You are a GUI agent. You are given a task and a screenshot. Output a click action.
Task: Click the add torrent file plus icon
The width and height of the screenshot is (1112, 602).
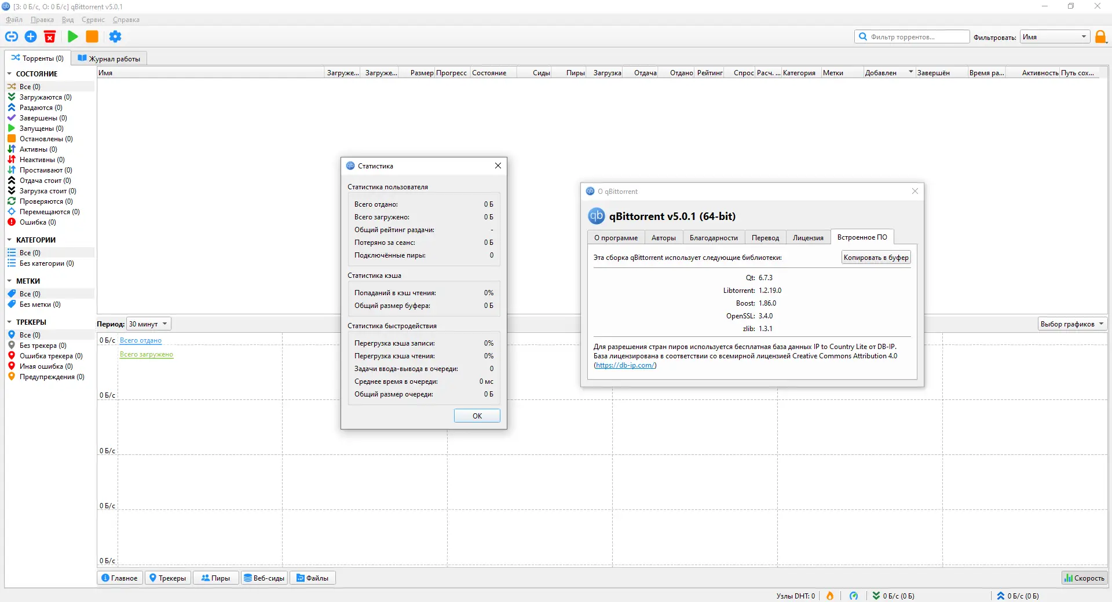tap(31, 36)
